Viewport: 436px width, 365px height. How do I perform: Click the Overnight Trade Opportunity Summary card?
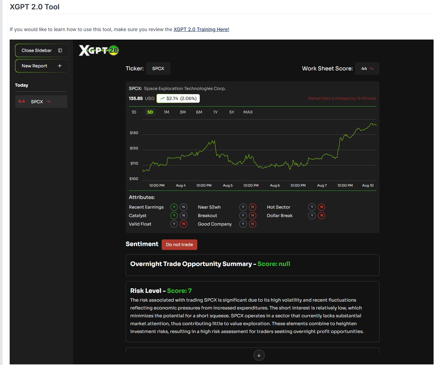[x=253, y=265]
